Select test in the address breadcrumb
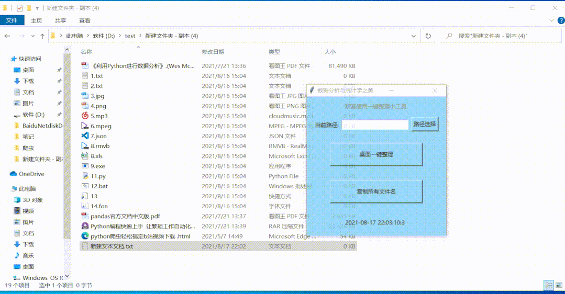Screen dimensions: 565x294 pyautogui.click(x=130, y=36)
